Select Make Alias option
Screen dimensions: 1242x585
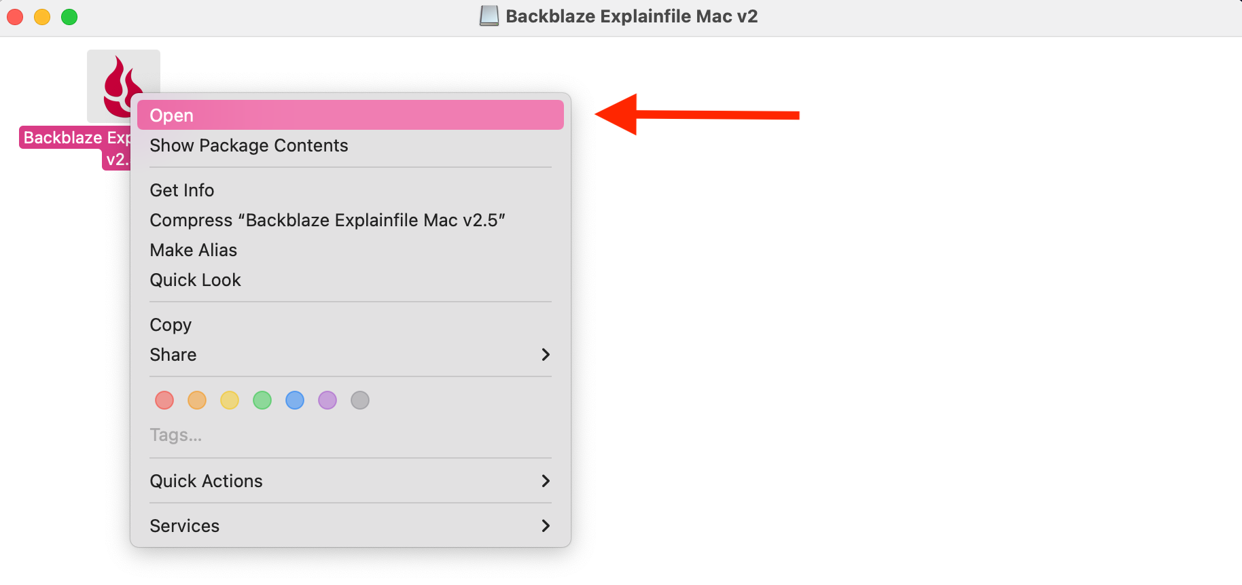pos(351,250)
